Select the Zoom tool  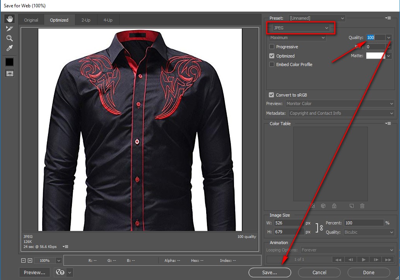point(10,38)
